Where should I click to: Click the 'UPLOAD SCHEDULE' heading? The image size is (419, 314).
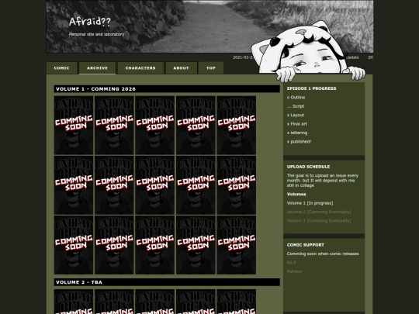tap(308, 167)
